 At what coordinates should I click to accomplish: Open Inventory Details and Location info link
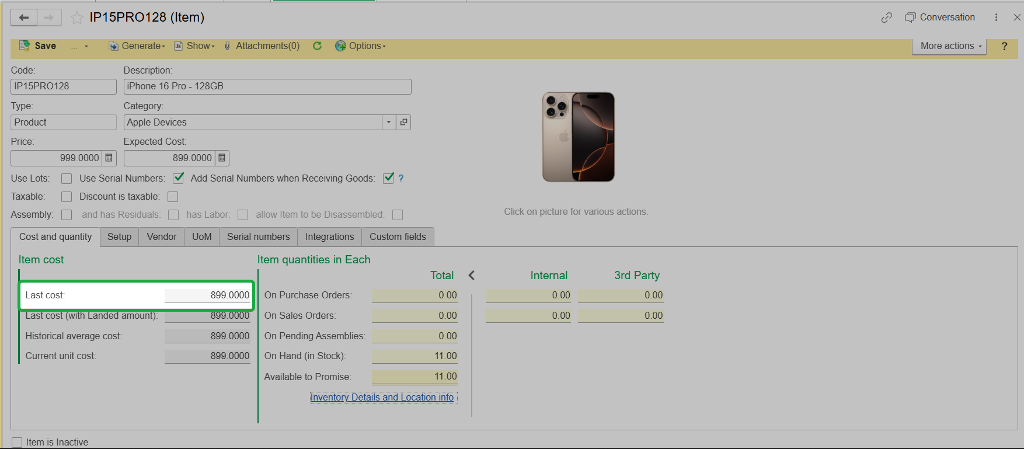tap(382, 398)
